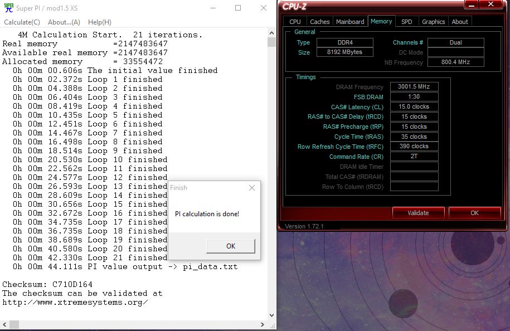Screen dimensions: 510x331
Task: Click the vertical scrollbar up arrow in Super PI
Action: pyautogui.click(x=271, y=33)
